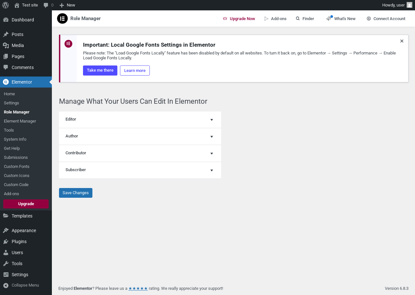Click the Version 6.8.3 footer text

click(397, 288)
